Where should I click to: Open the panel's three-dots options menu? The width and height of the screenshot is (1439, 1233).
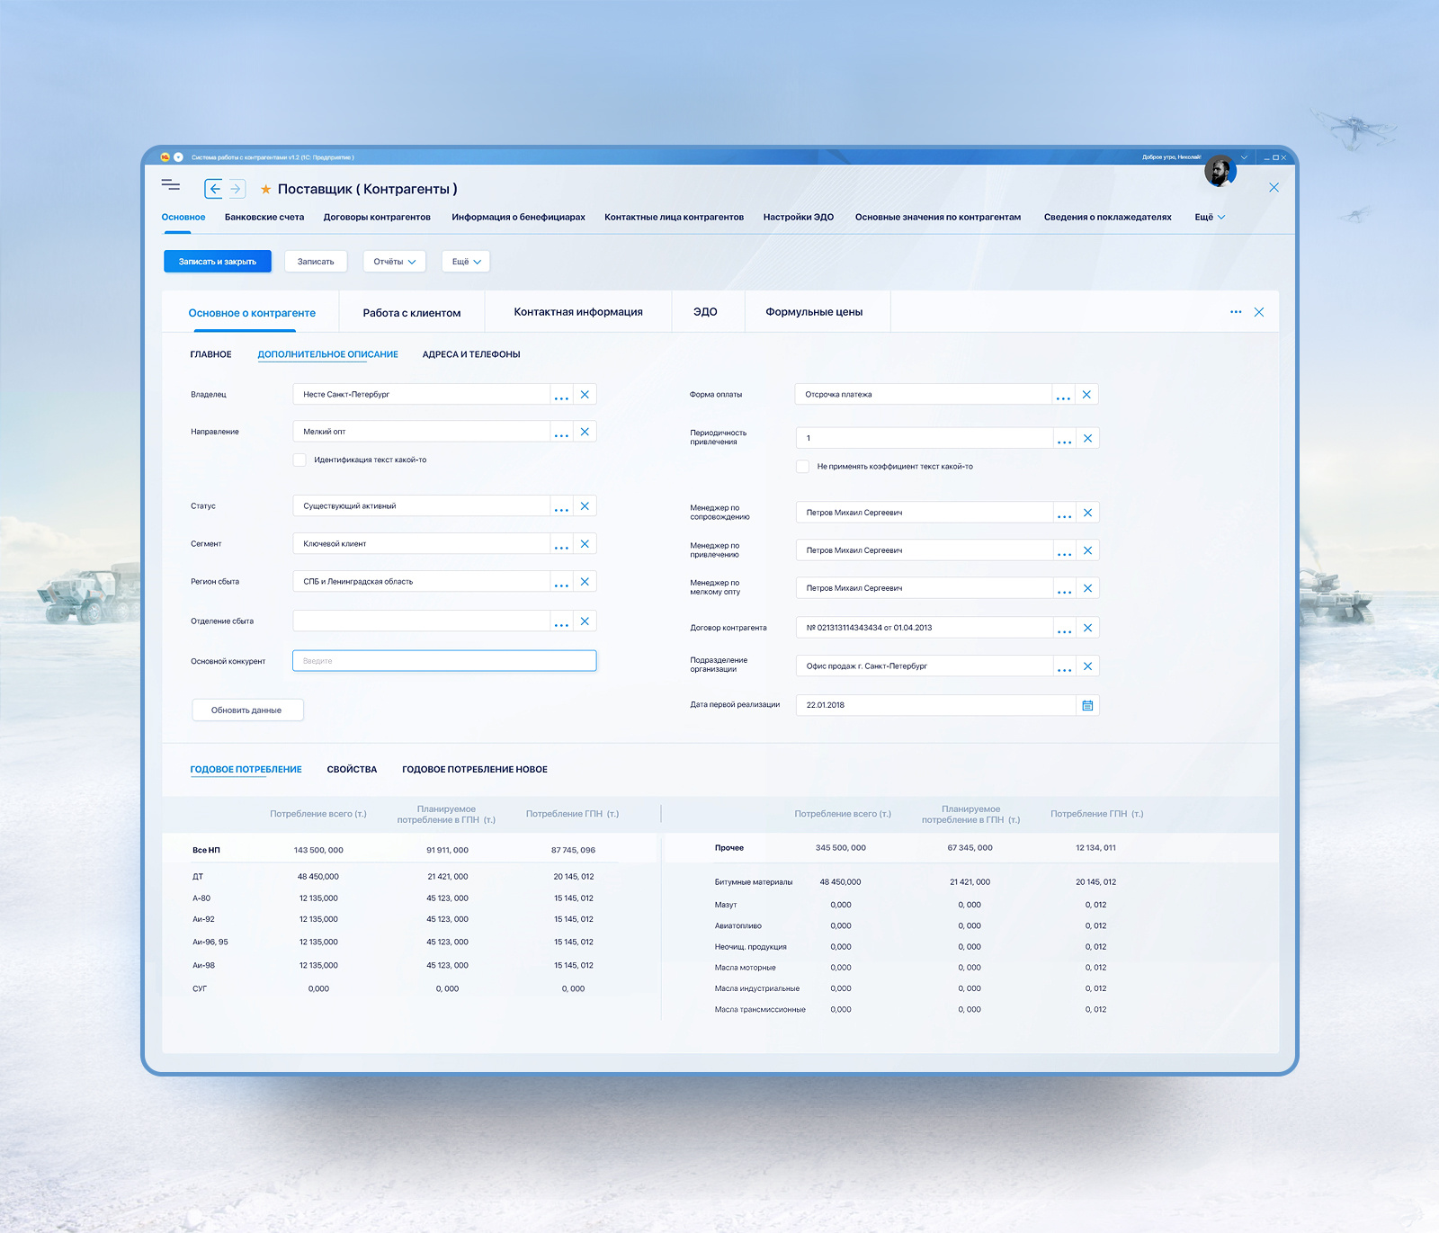(1236, 312)
